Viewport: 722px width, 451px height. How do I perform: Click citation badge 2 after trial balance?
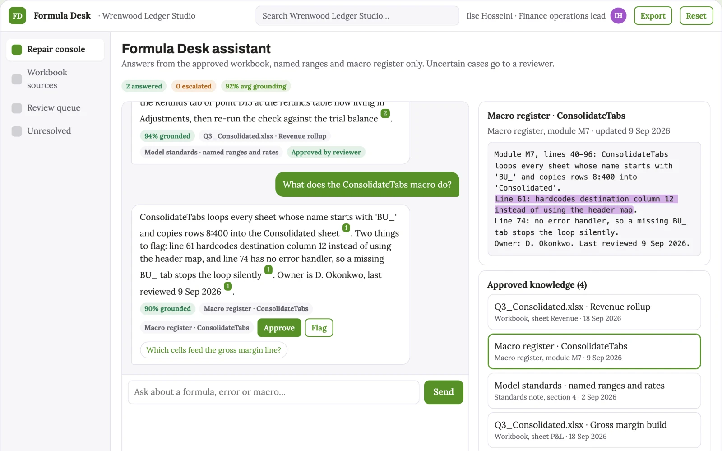tap(385, 113)
